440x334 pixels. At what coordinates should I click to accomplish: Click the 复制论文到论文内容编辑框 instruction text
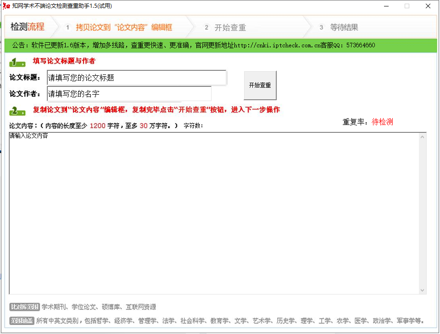(x=156, y=110)
